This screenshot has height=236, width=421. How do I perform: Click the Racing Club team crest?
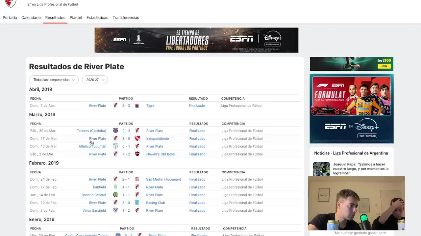click(x=137, y=203)
